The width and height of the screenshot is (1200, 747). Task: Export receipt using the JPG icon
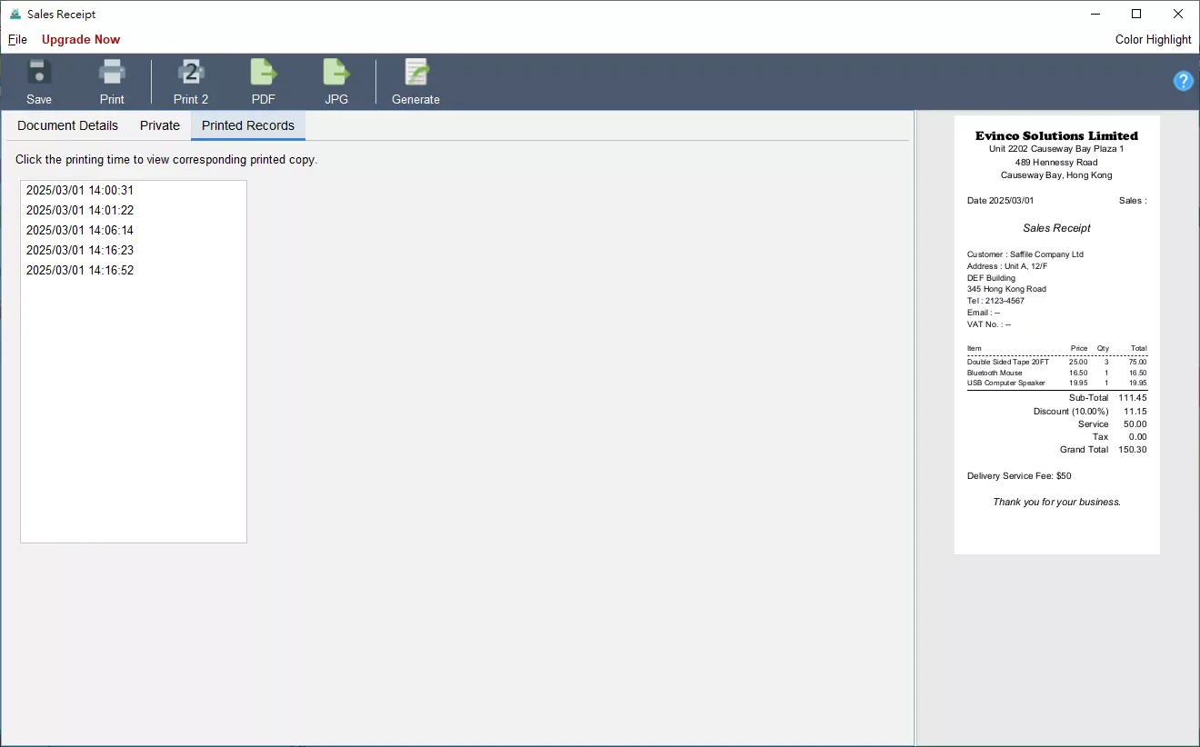point(336,72)
